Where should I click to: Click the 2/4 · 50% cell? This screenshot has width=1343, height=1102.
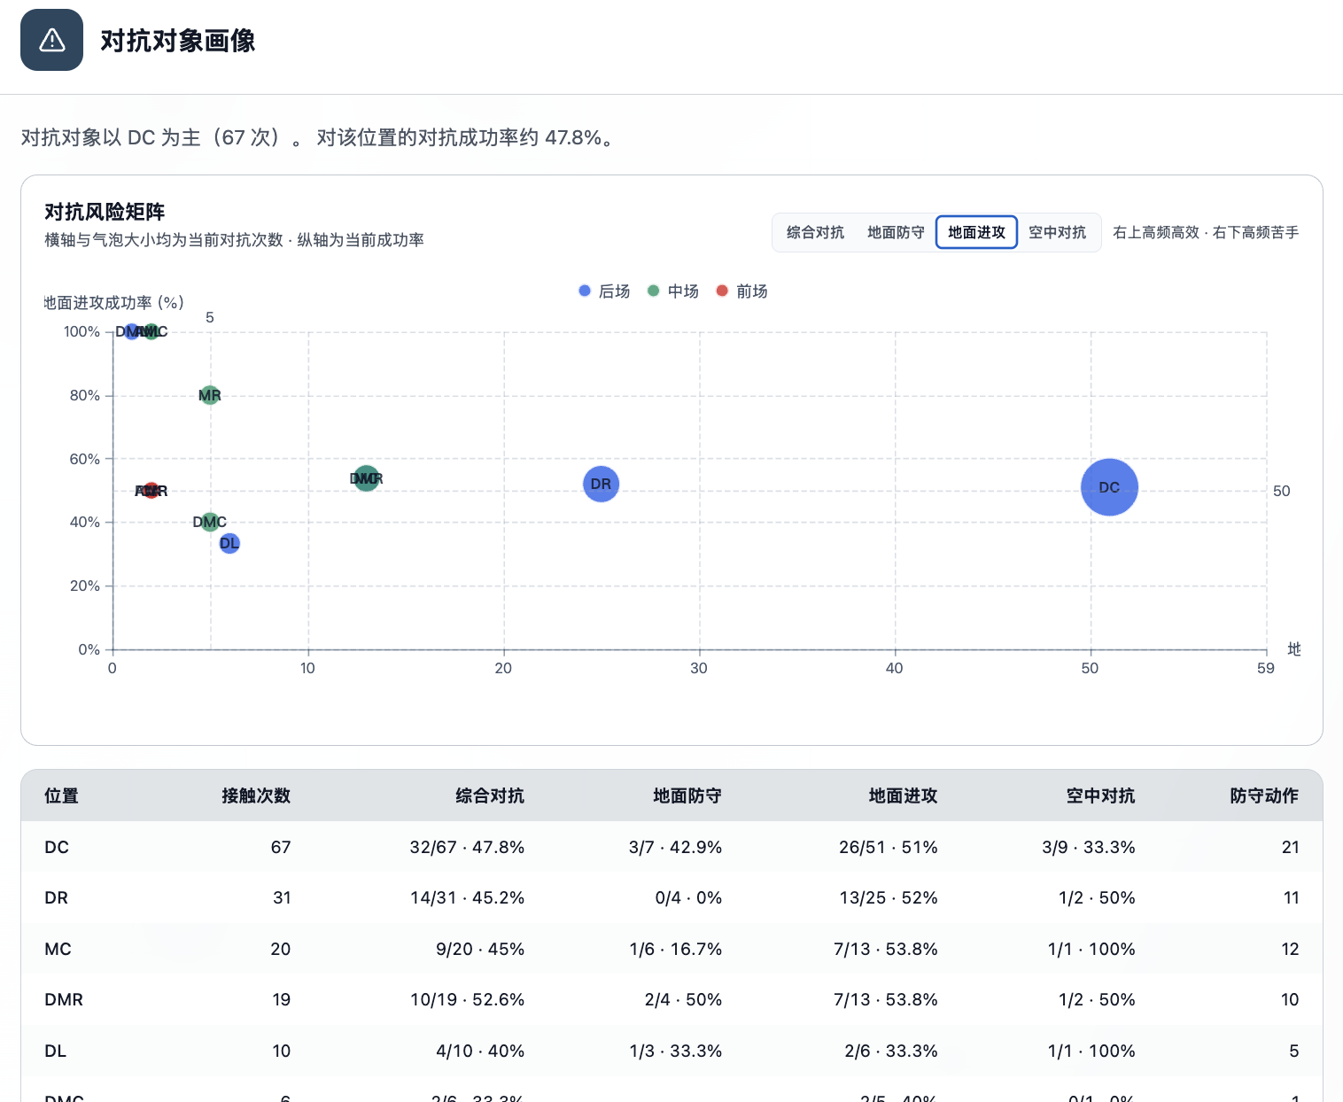(x=683, y=999)
